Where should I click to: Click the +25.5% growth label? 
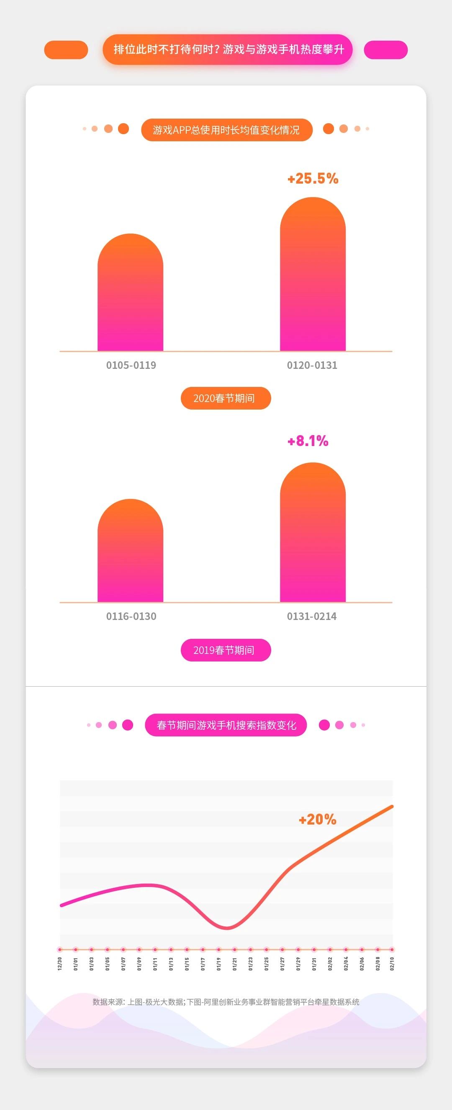pos(313,179)
